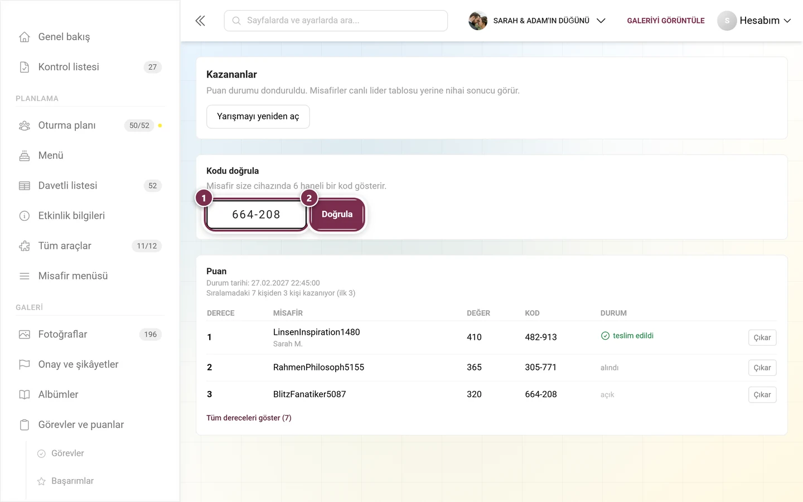Image resolution: width=803 pixels, height=502 pixels.
Task: Click the 50/52 badge on Oturma planı
Action: coord(139,126)
